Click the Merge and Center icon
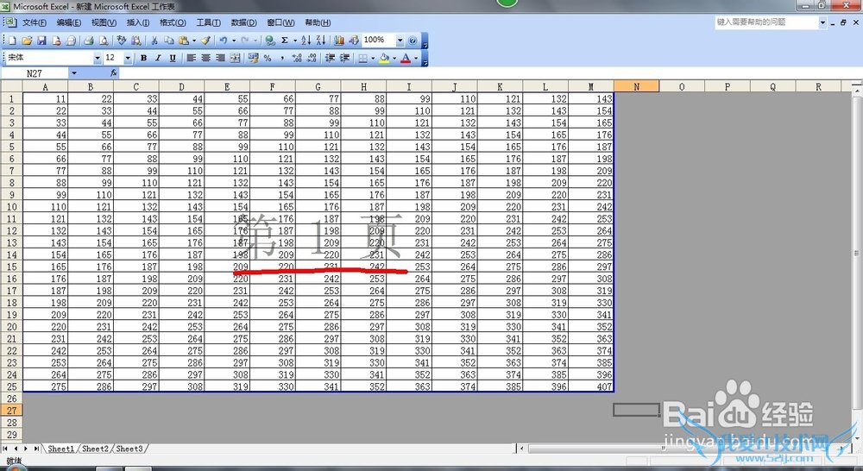The height and width of the screenshot is (471, 863). (234, 59)
